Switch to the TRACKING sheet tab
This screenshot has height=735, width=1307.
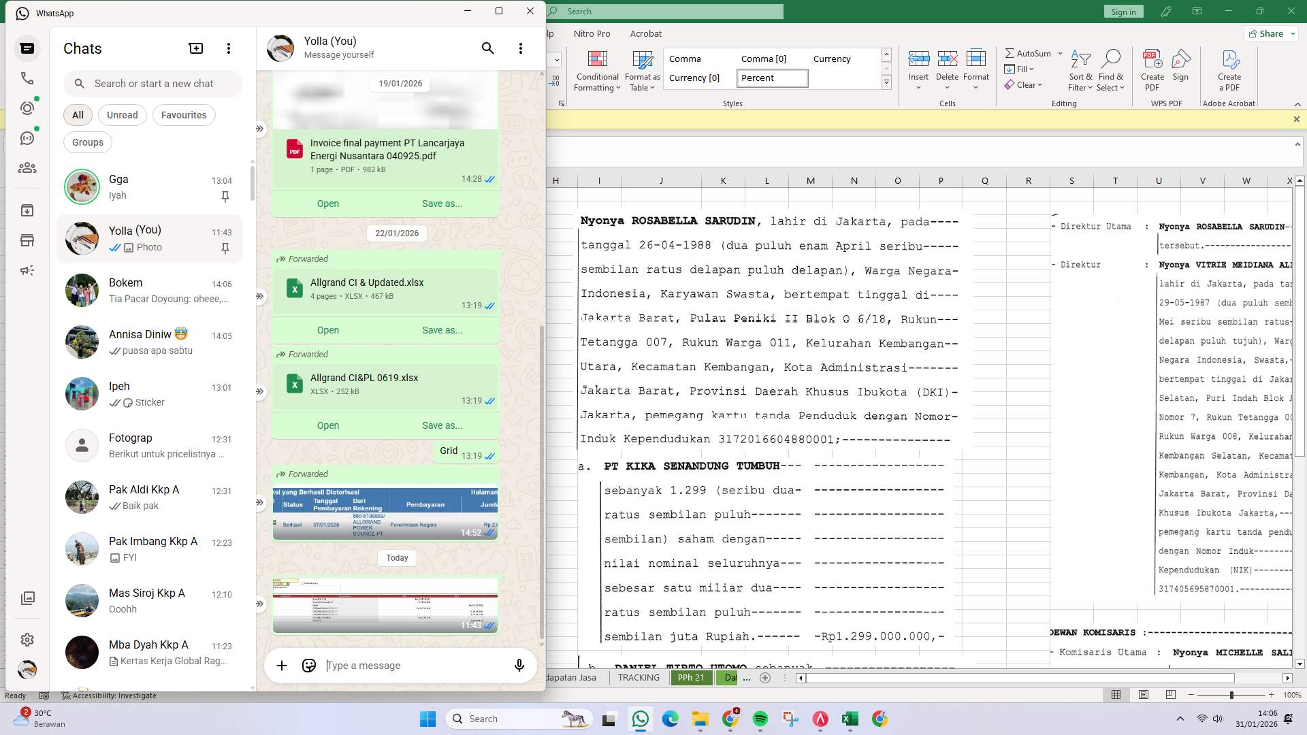click(x=637, y=677)
